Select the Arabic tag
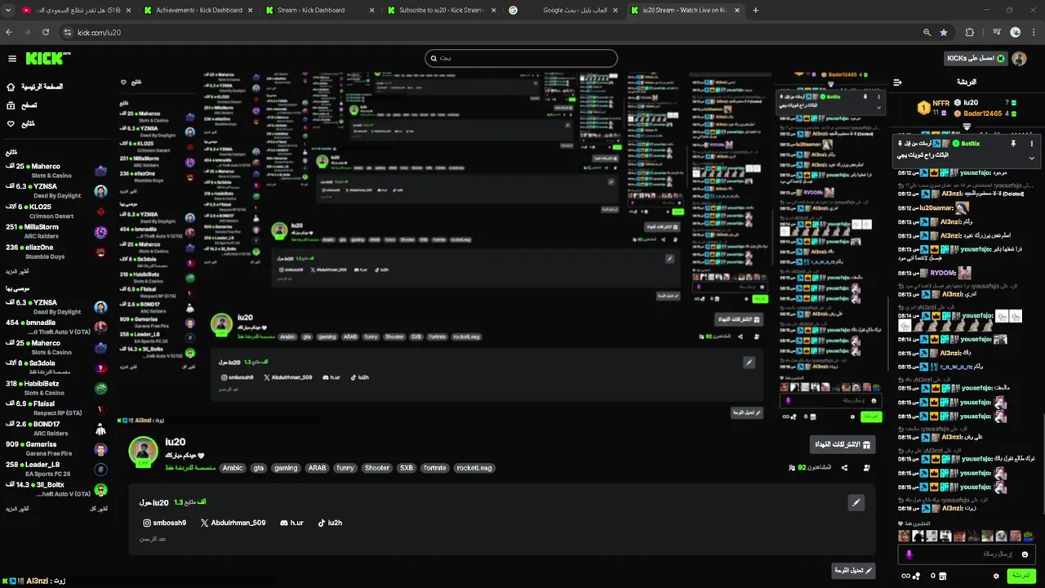The image size is (1045, 588). coord(233,468)
